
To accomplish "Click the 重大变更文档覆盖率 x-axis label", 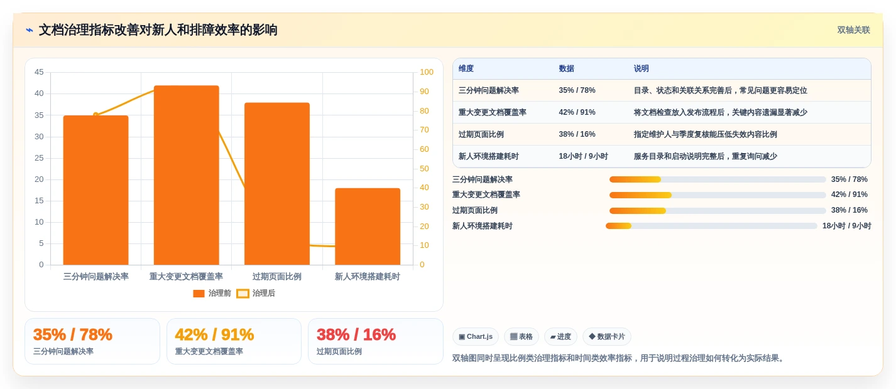I will (186, 277).
